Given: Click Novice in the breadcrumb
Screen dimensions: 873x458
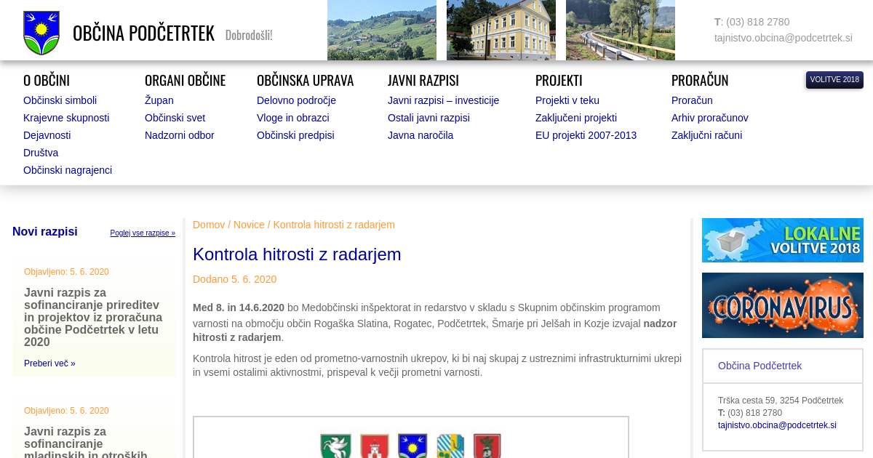Looking at the screenshot, I should (x=249, y=225).
